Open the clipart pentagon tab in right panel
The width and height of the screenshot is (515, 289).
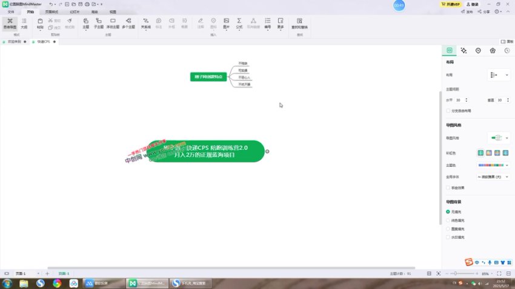(493, 50)
